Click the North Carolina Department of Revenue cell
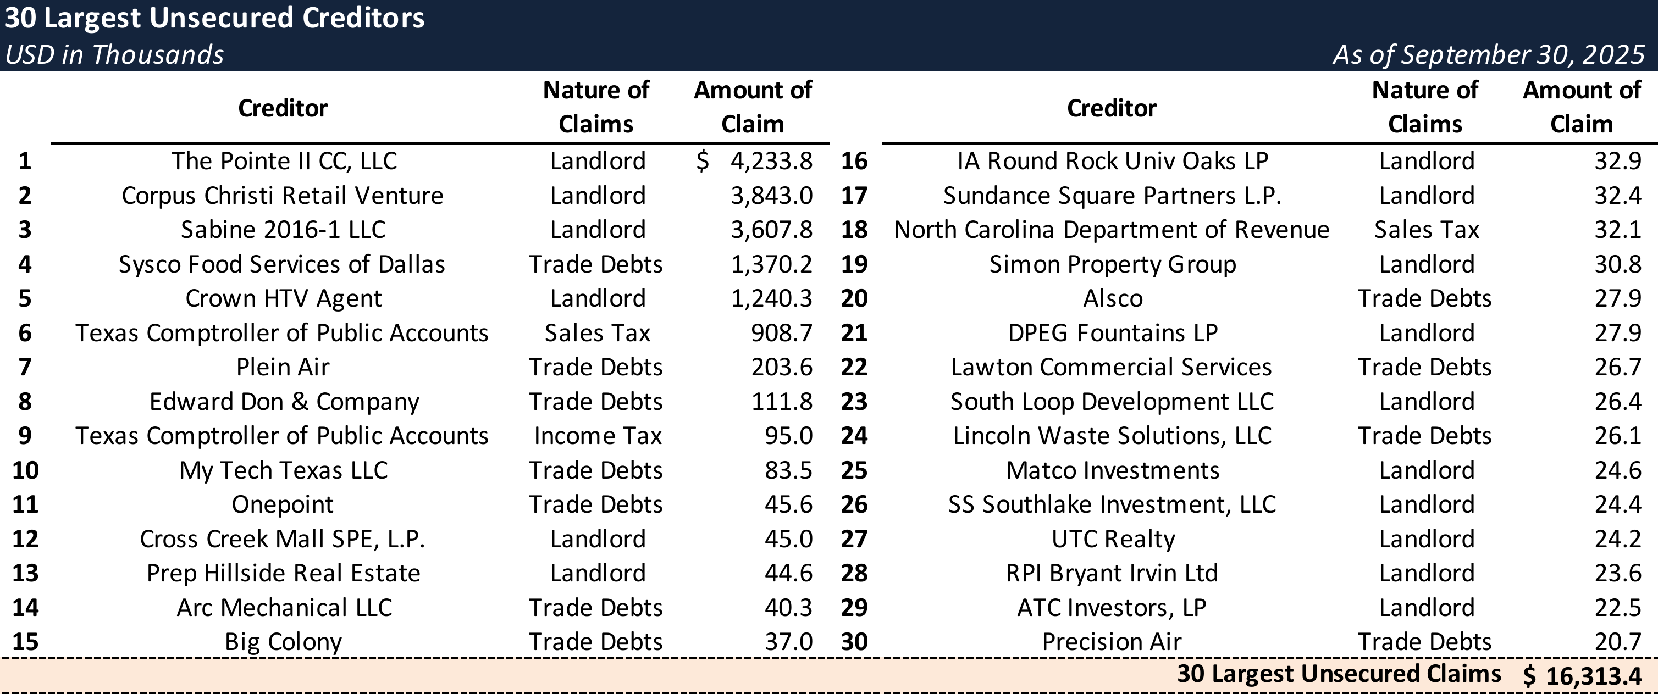Viewport: 1658px width, 694px height. coord(1112,230)
